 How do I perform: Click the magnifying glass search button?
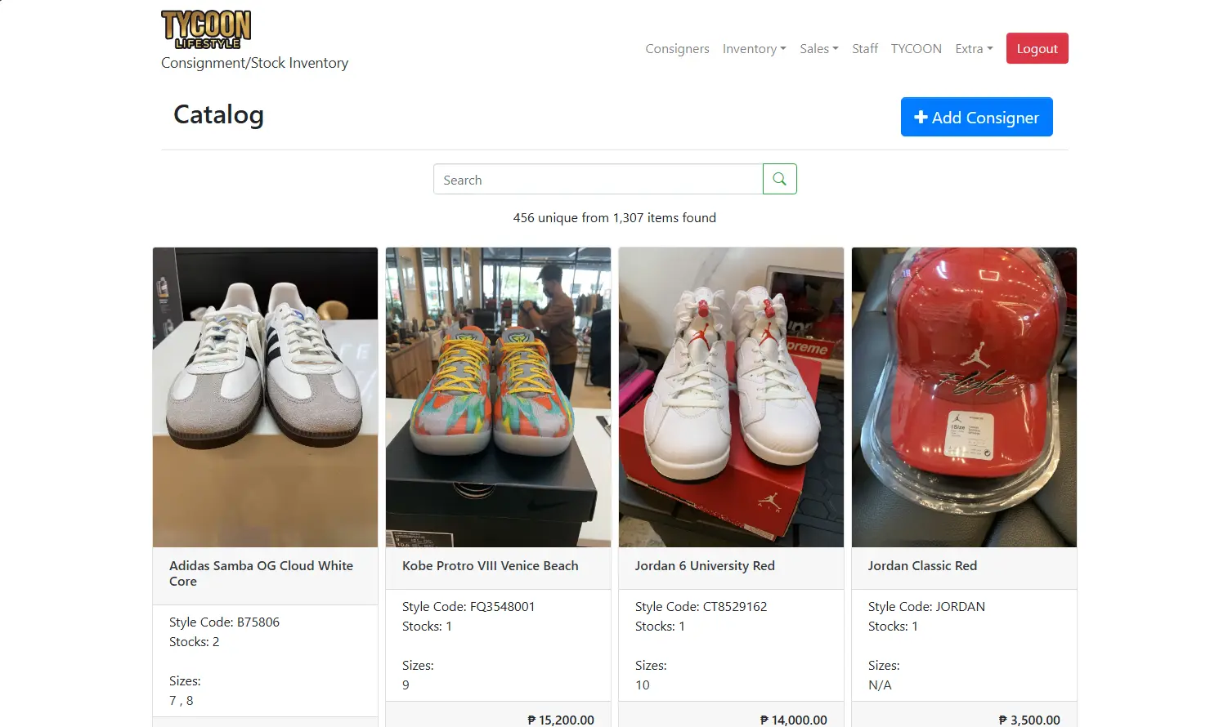coord(779,179)
